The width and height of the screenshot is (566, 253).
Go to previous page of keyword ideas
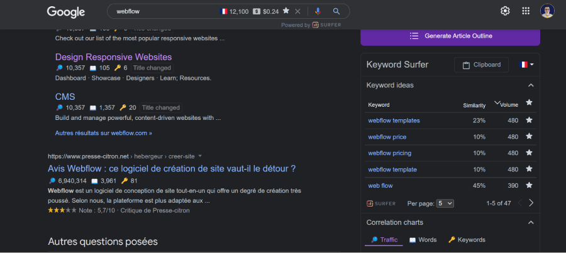click(x=520, y=203)
